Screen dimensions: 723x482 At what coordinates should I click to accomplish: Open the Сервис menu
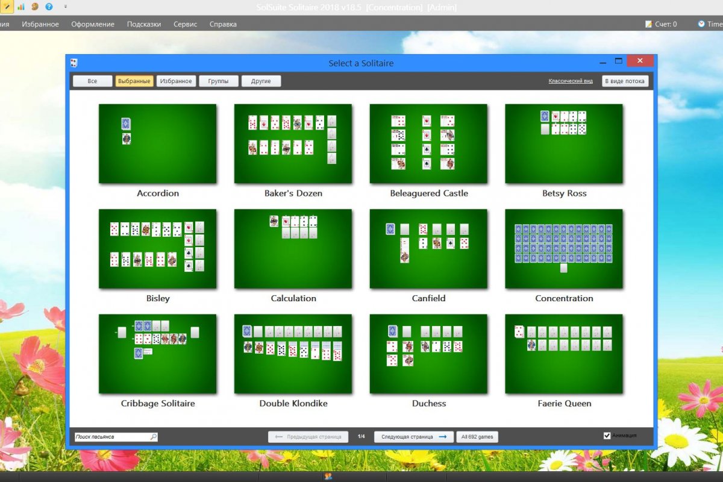(185, 24)
